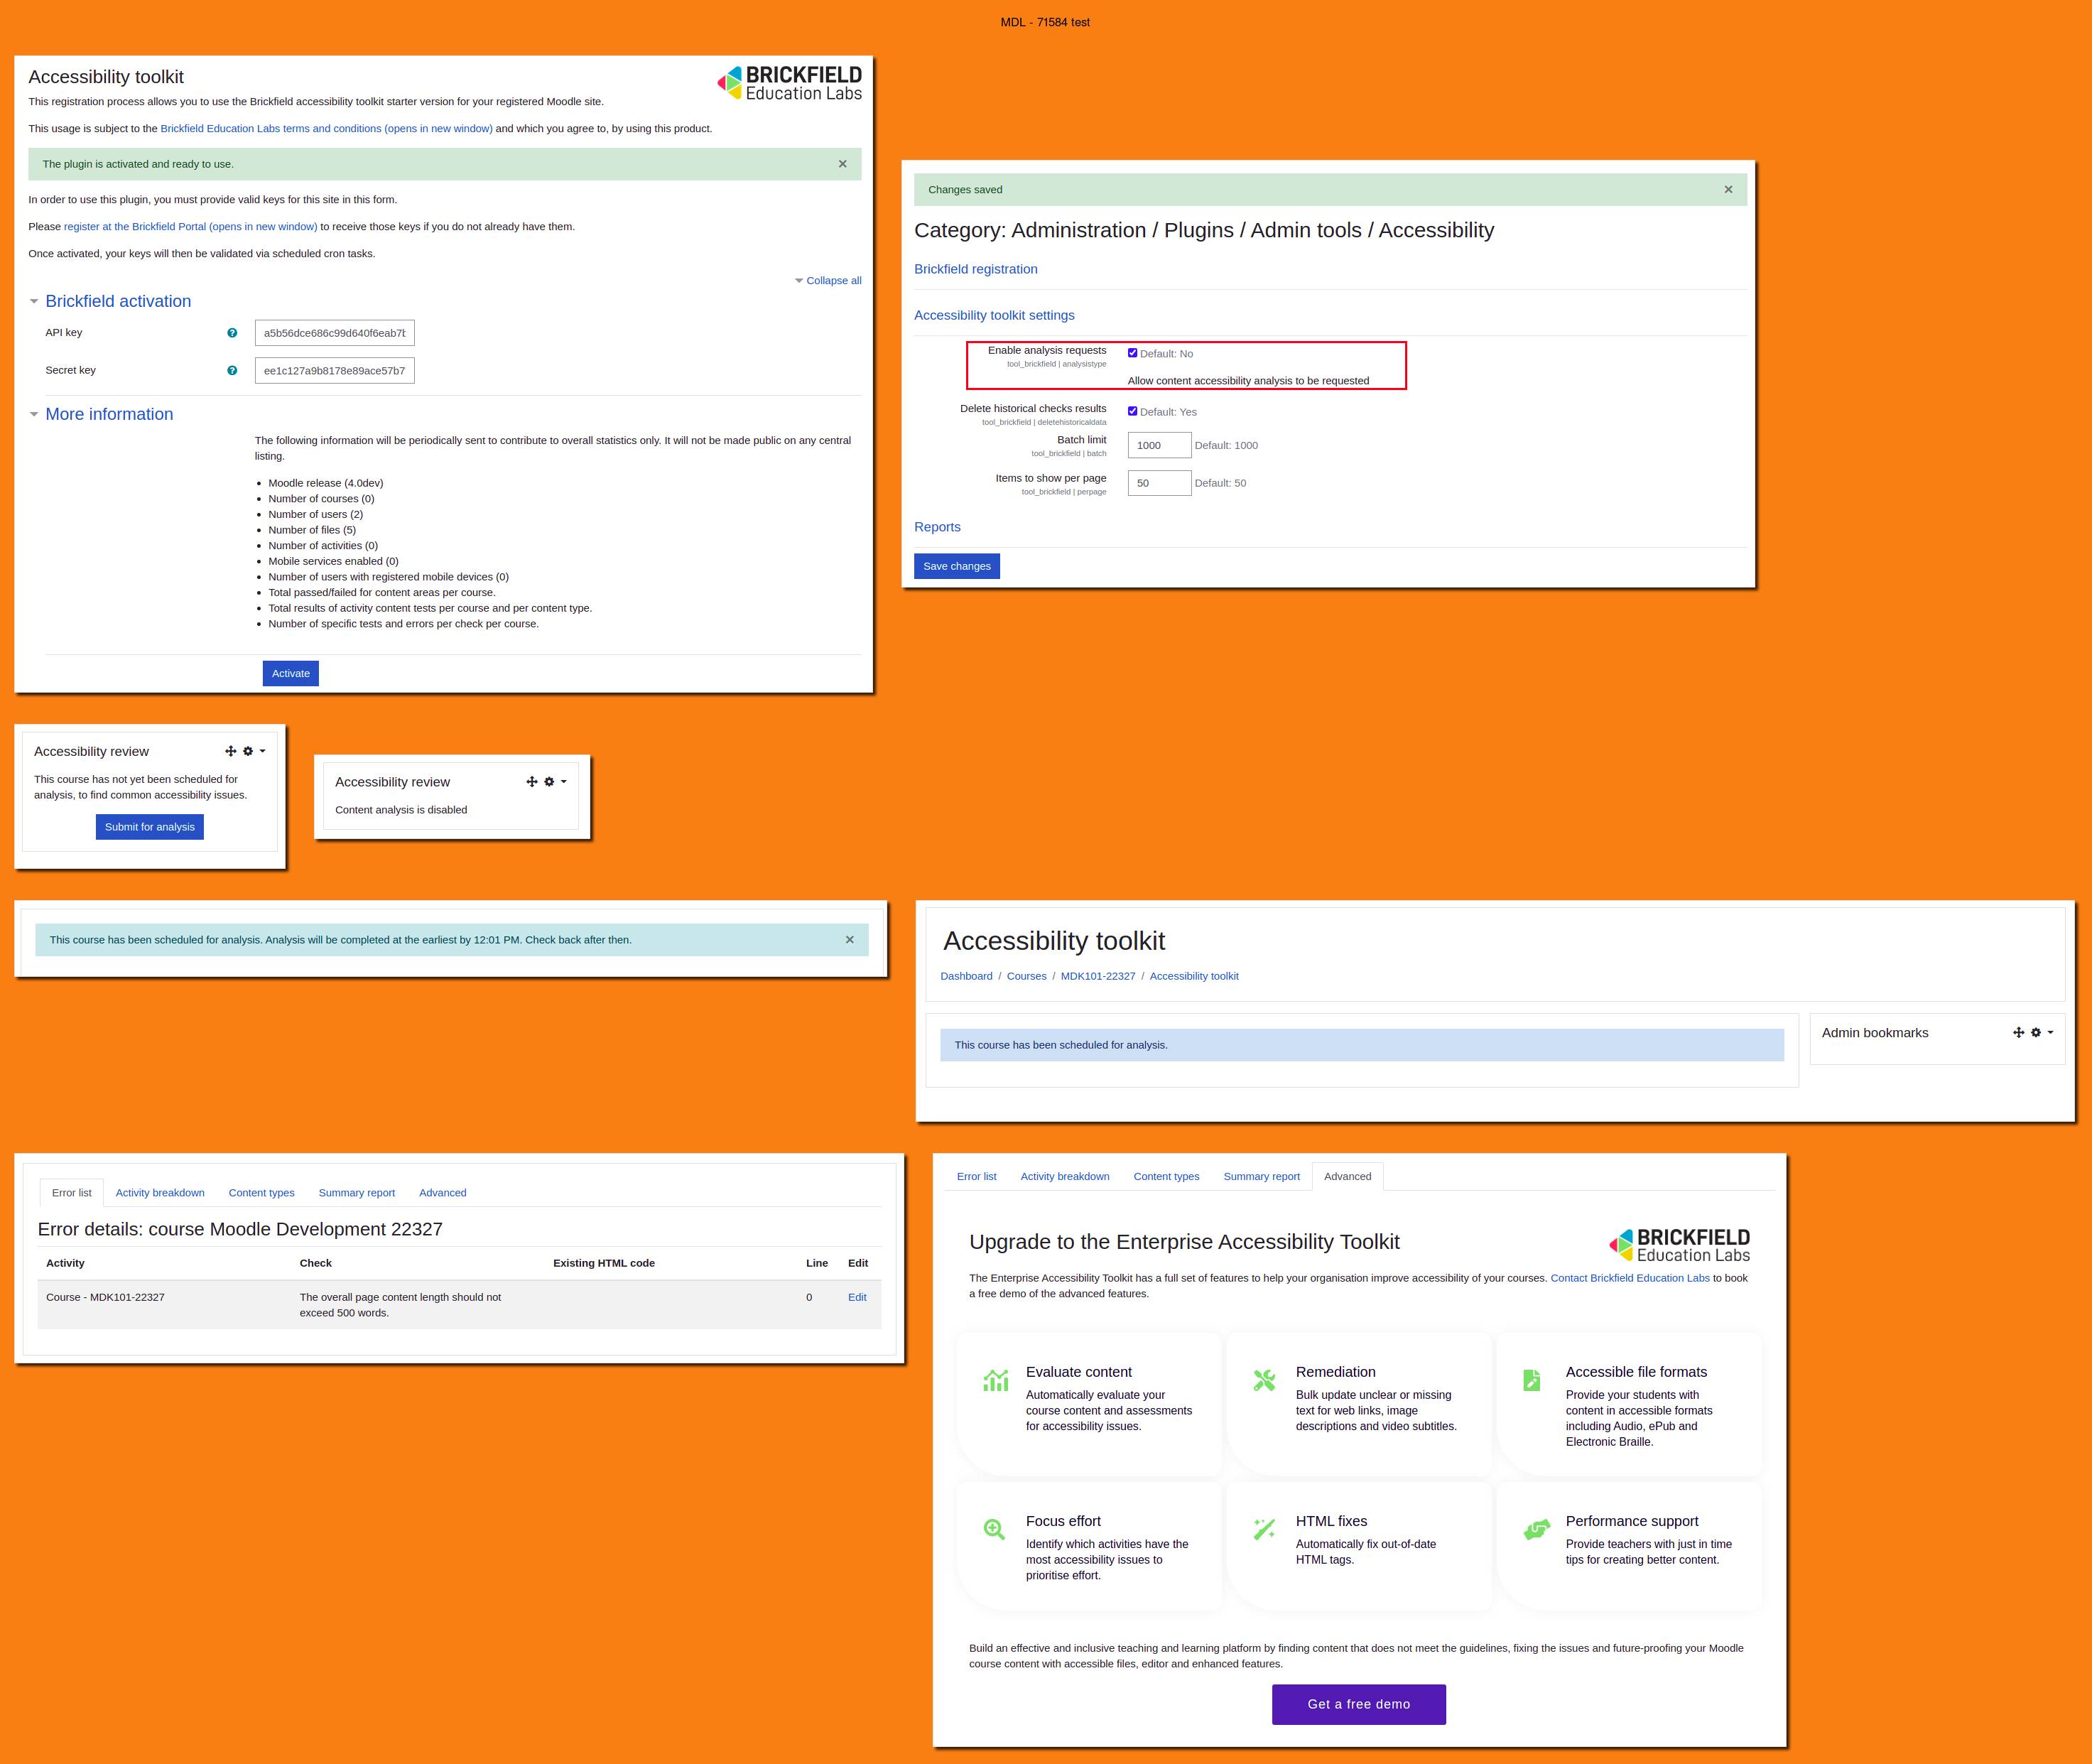Viewport: 2092px width, 1764px height.
Task: Go to Courses breadcrumb
Action: [x=1026, y=976]
